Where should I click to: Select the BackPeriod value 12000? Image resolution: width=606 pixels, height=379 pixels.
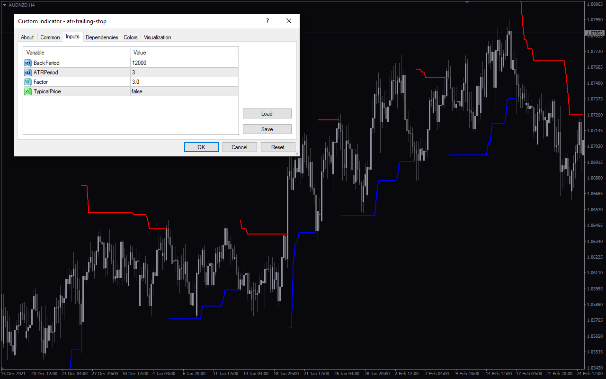click(x=139, y=63)
